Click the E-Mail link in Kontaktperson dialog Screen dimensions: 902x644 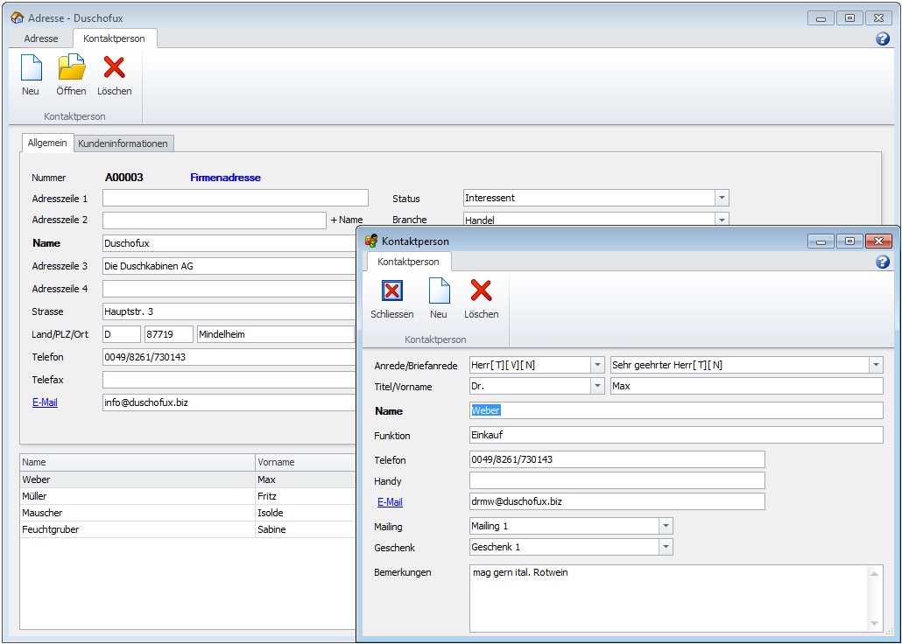(390, 502)
